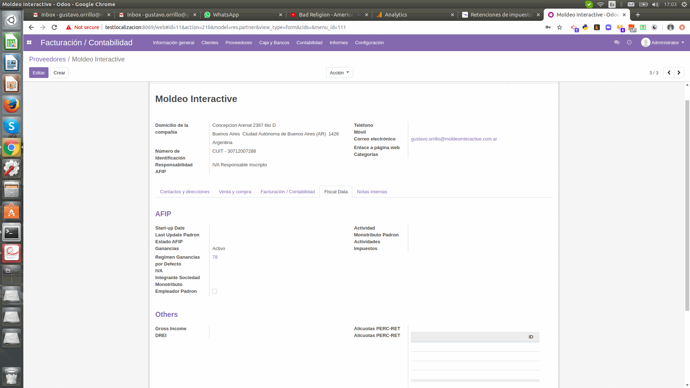Image resolution: width=690 pixels, height=388 pixels.
Task: Open the activities clock icon
Action: pos(629,42)
